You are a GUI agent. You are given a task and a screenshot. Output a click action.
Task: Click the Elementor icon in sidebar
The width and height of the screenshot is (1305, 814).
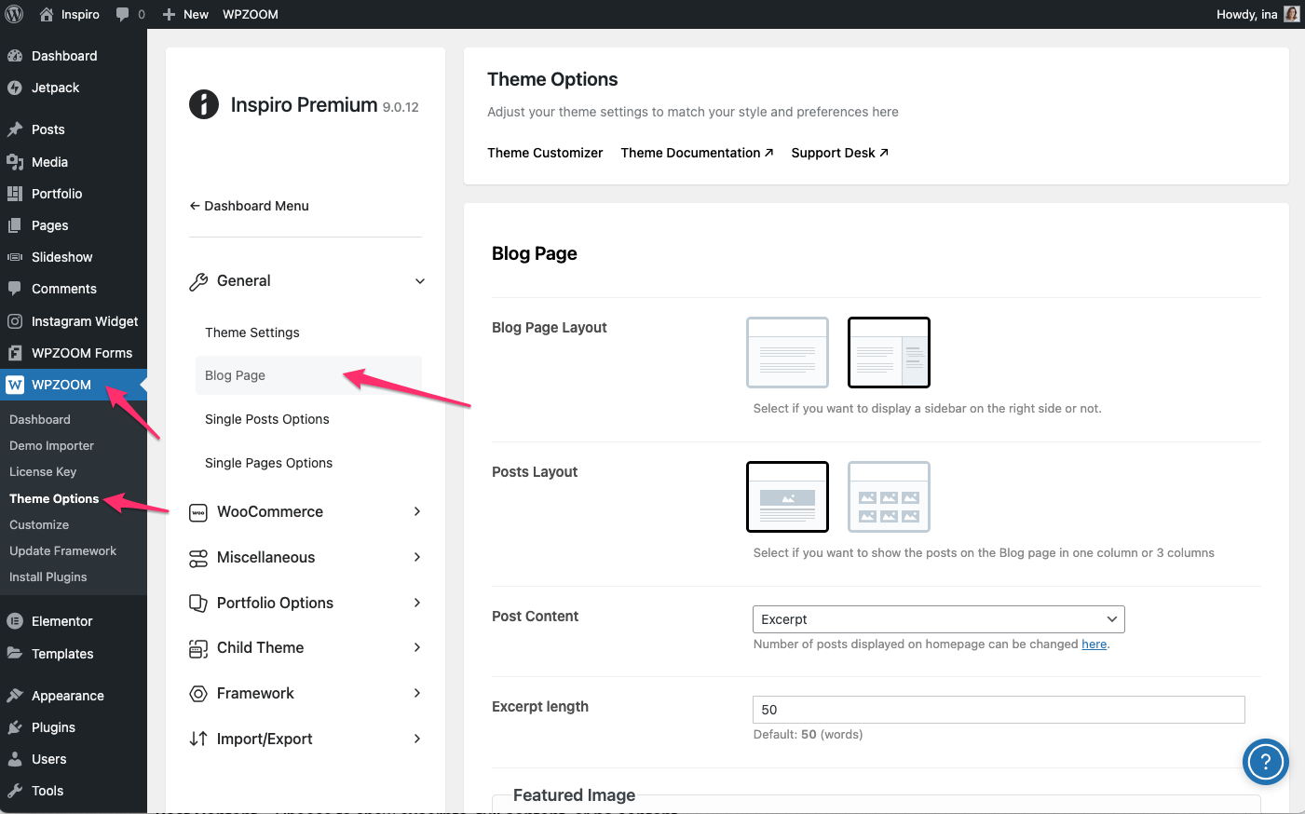point(15,621)
